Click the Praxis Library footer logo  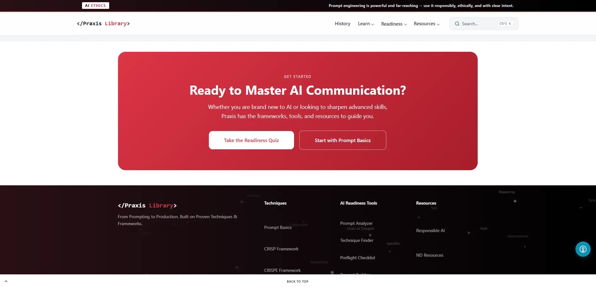coord(147,206)
